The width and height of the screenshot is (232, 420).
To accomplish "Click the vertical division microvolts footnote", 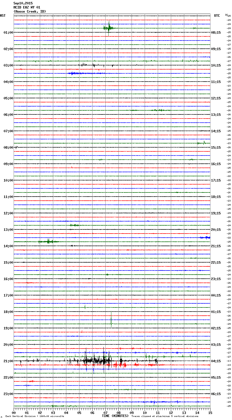I will click(x=35, y=416).
